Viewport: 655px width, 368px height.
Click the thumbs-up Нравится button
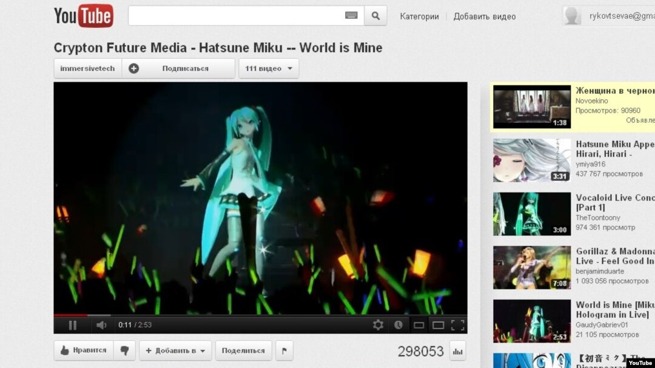click(x=84, y=350)
